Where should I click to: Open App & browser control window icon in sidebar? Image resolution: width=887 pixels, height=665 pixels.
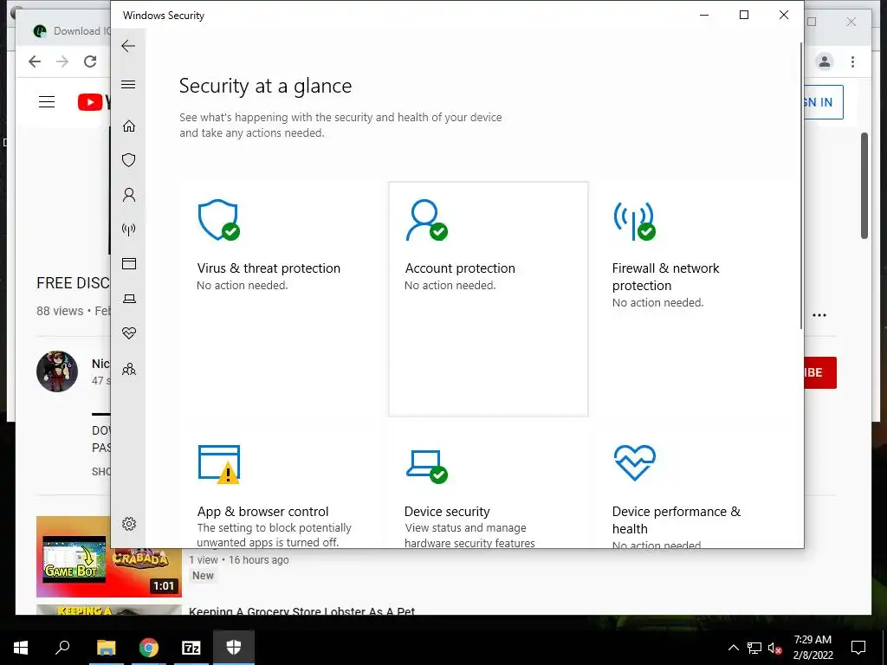(129, 263)
